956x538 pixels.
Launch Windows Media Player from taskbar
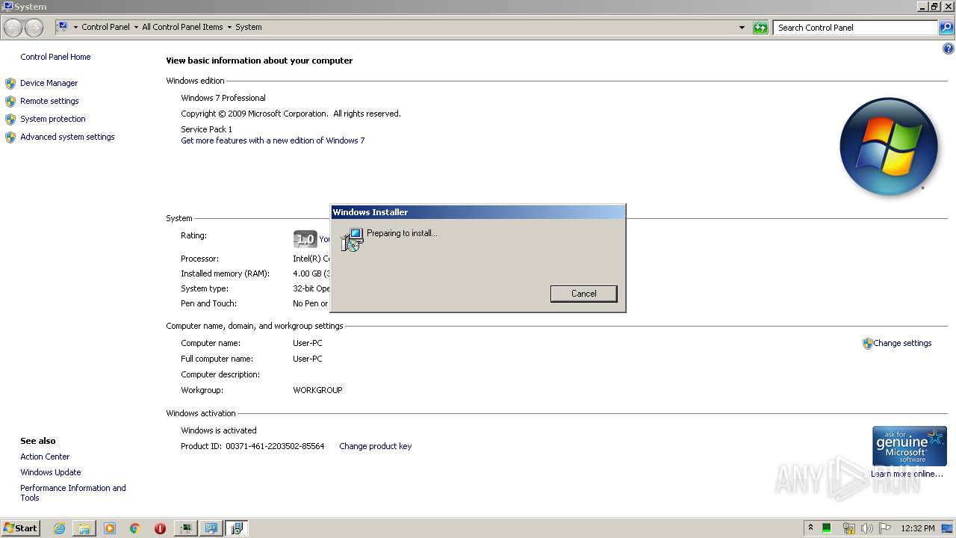click(110, 528)
